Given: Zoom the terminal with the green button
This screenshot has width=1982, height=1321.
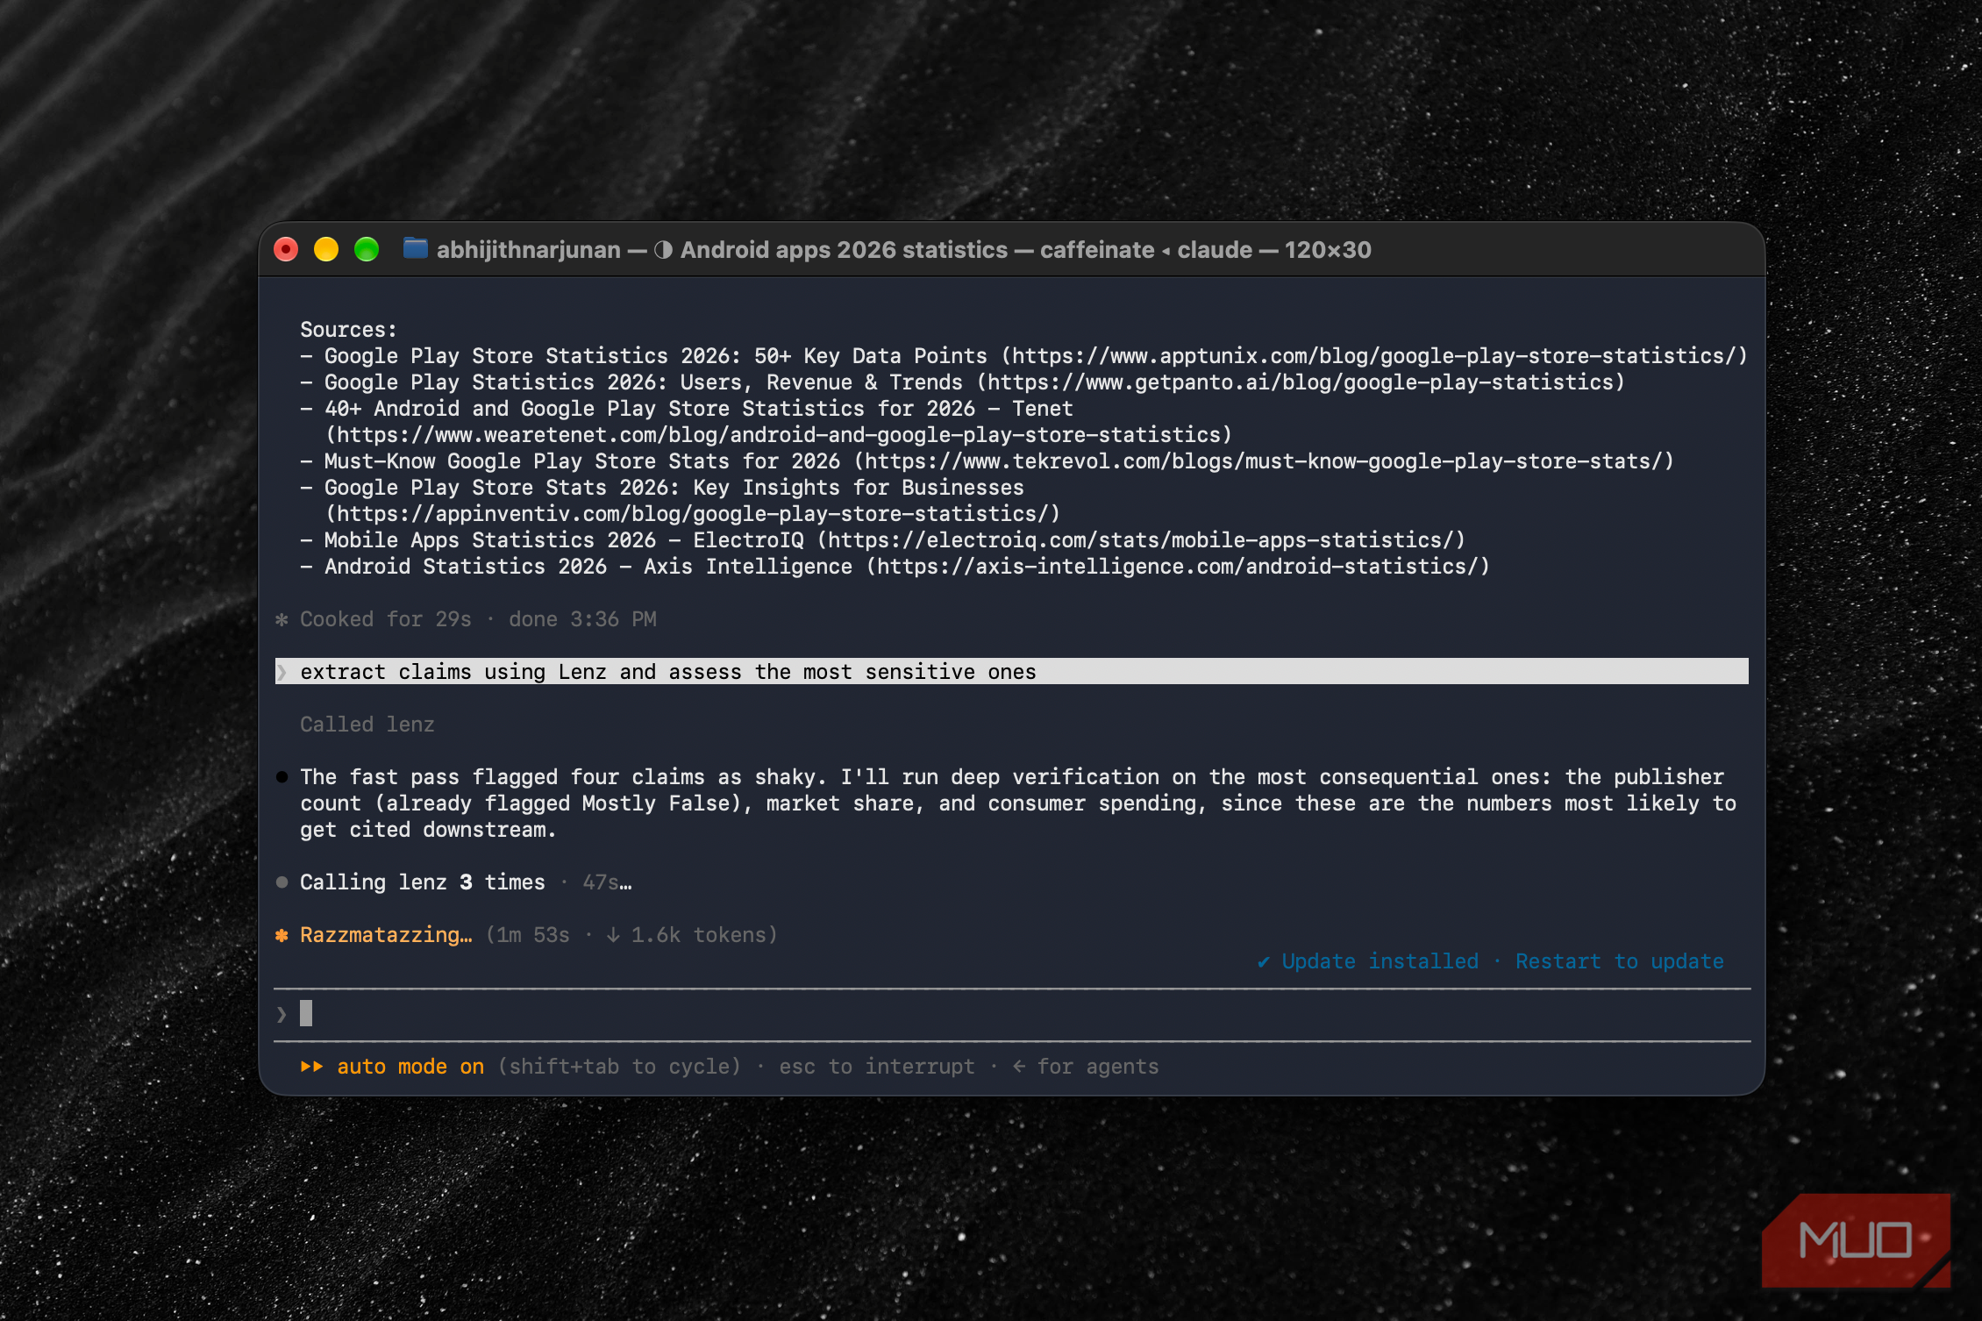Looking at the screenshot, I should (367, 250).
